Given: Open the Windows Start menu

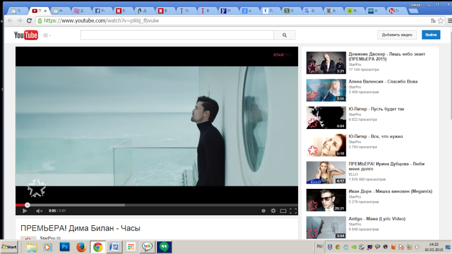Looking at the screenshot, I should [x=9, y=247].
